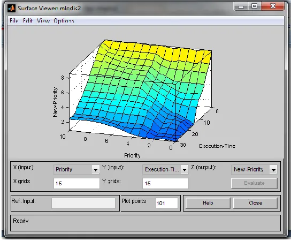Click the X (input) label

[24, 168]
